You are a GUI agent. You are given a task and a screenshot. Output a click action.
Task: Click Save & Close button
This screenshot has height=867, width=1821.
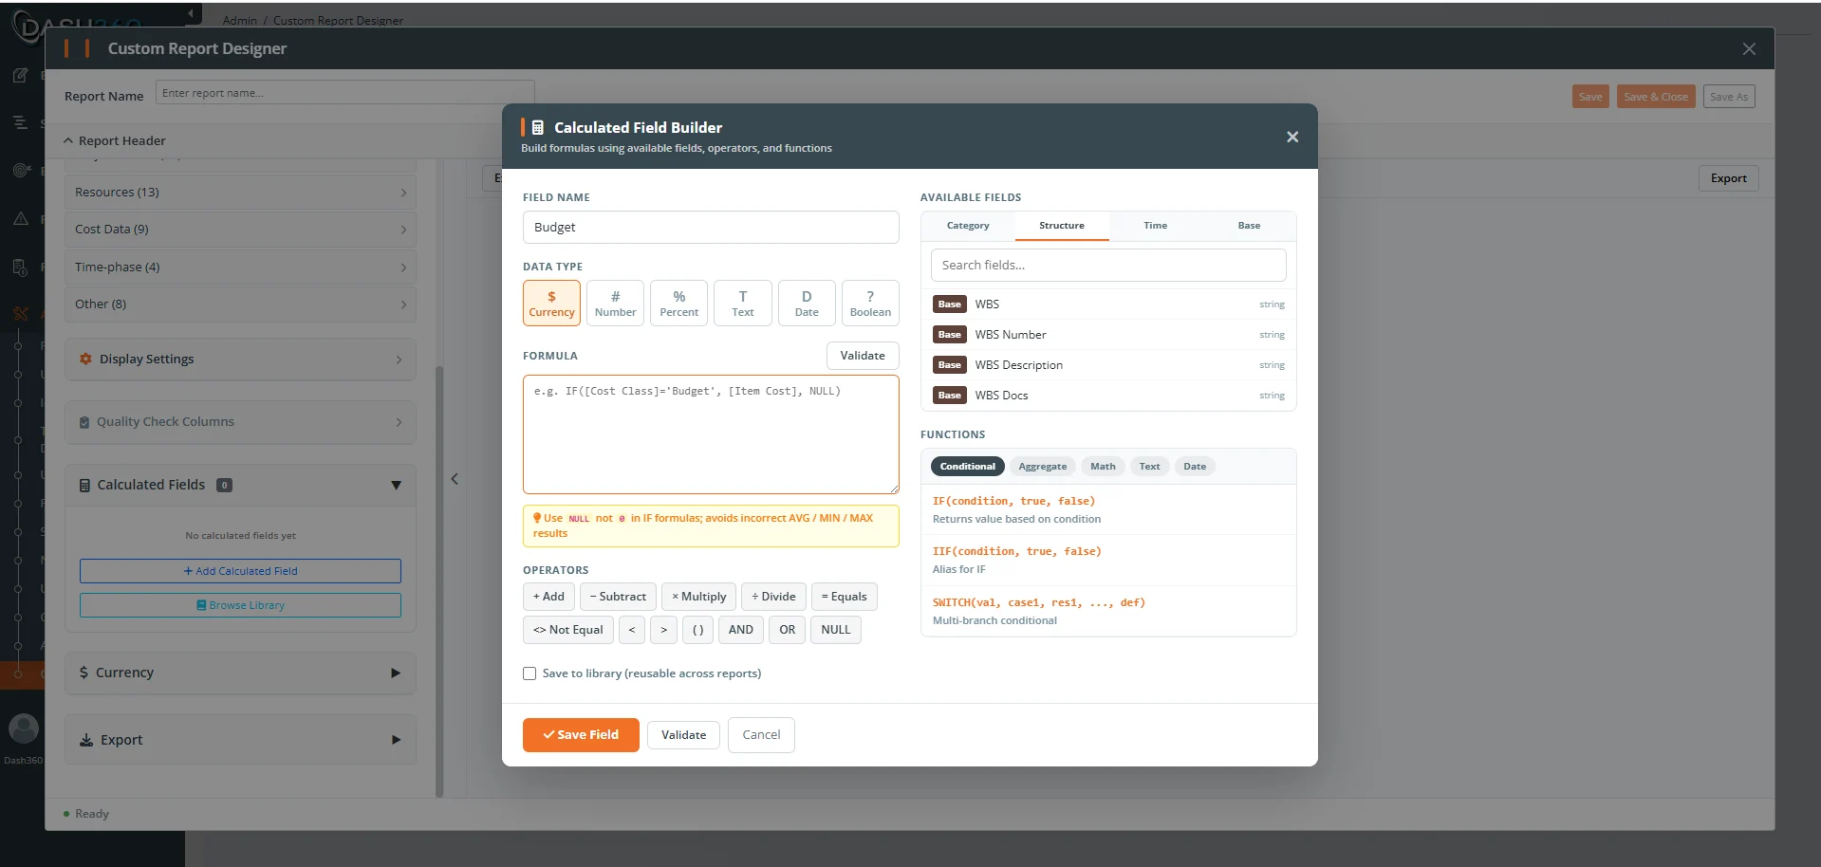pyautogui.click(x=1656, y=97)
